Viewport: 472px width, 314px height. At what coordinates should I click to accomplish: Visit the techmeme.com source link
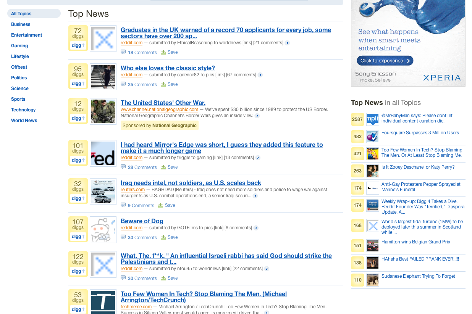(x=136, y=307)
